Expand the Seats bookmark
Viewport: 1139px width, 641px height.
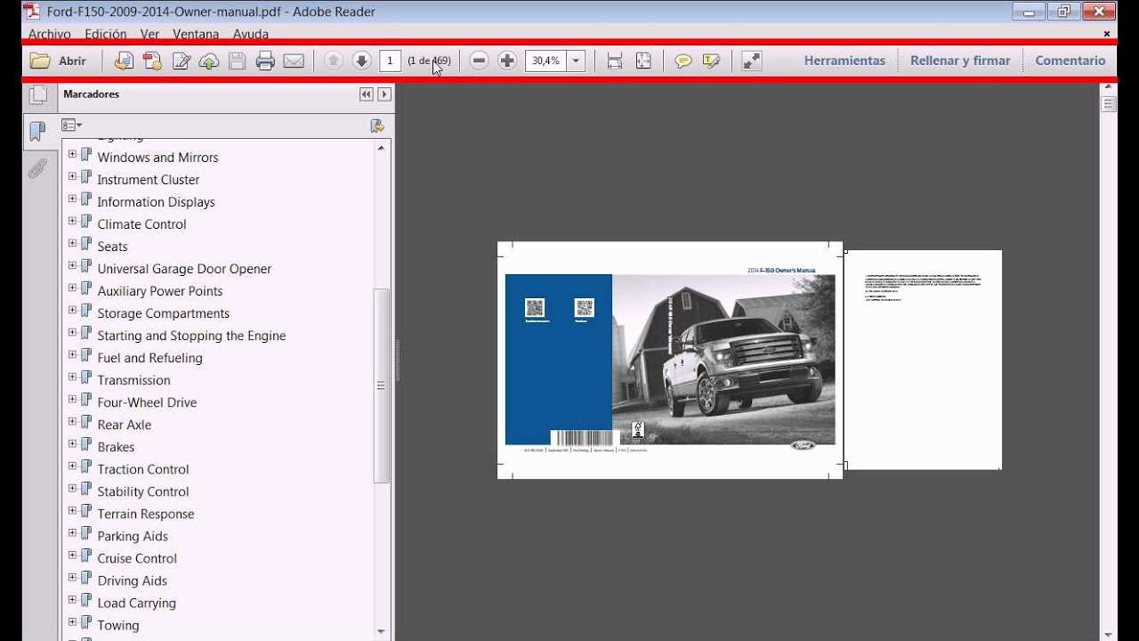point(72,243)
